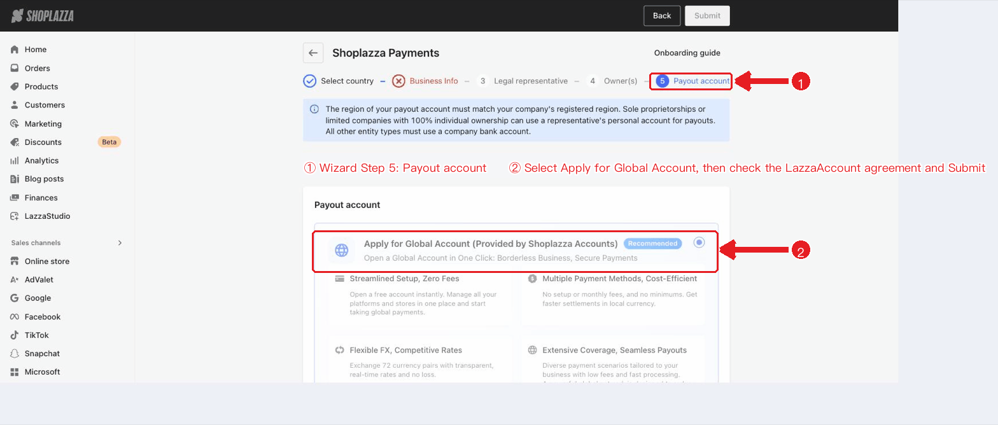The width and height of the screenshot is (998, 425).
Task: Click the AdValet icon
Action: click(x=15, y=280)
